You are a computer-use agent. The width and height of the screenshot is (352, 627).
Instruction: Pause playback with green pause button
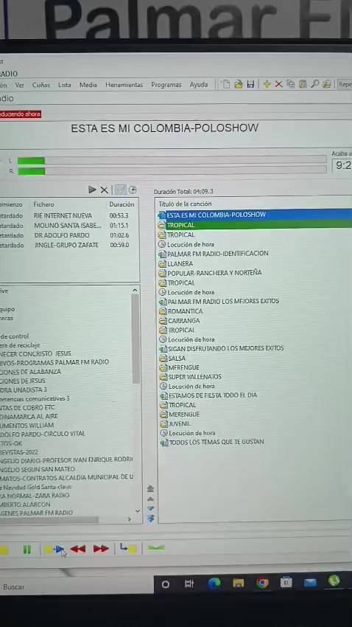coord(27,550)
